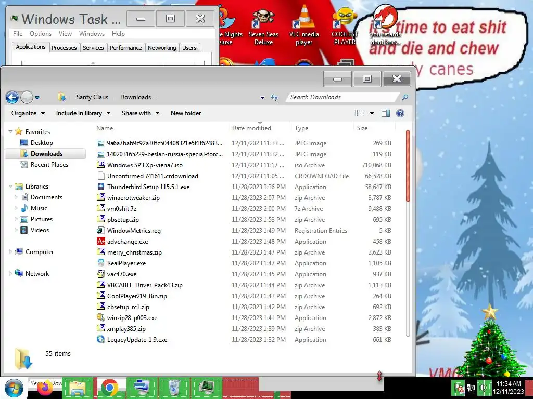Image resolution: width=533 pixels, height=399 pixels.
Task: Select Recent Places in the navigation pane
Action: click(49, 165)
